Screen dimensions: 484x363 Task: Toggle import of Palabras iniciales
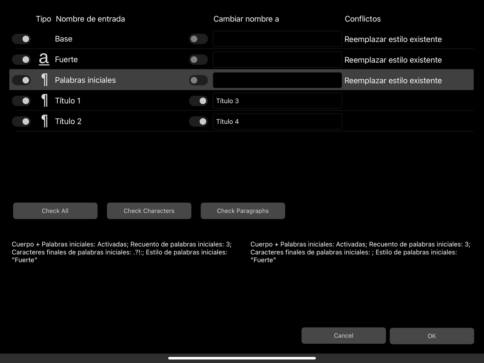point(21,80)
